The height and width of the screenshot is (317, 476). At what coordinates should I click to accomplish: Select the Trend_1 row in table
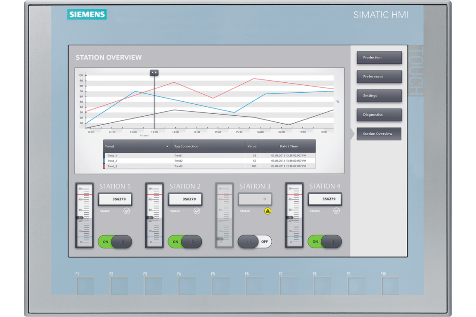click(x=138, y=156)
